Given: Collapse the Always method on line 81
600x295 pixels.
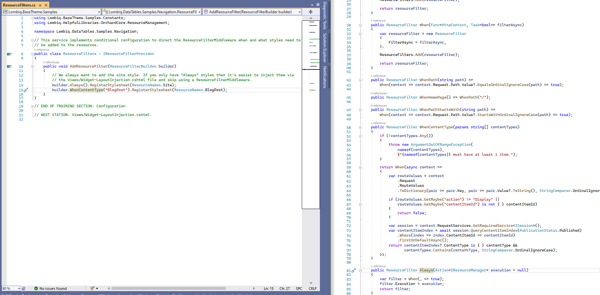Looking at the screenshot, I should [x=360, y=271].
